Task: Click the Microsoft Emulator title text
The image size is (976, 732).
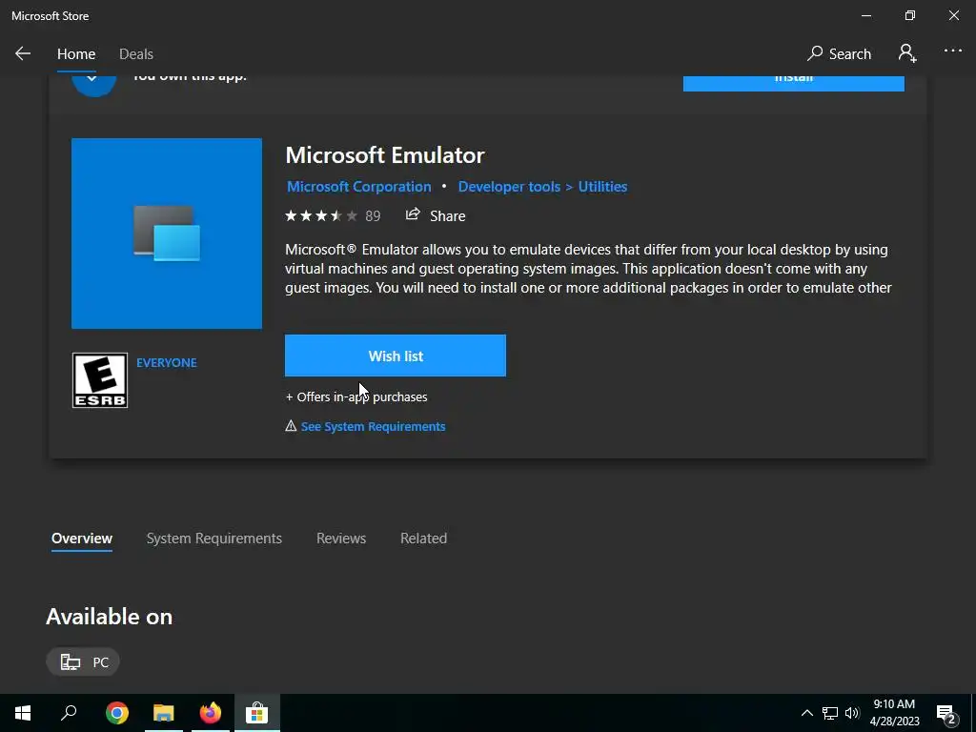Action: (385, 155)
